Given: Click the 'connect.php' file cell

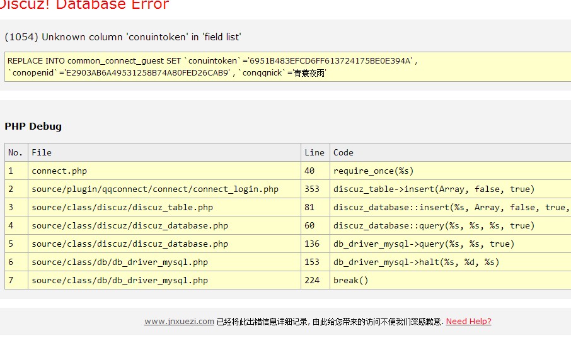Looking at the screenshot, I should click(x=164, y=171).
